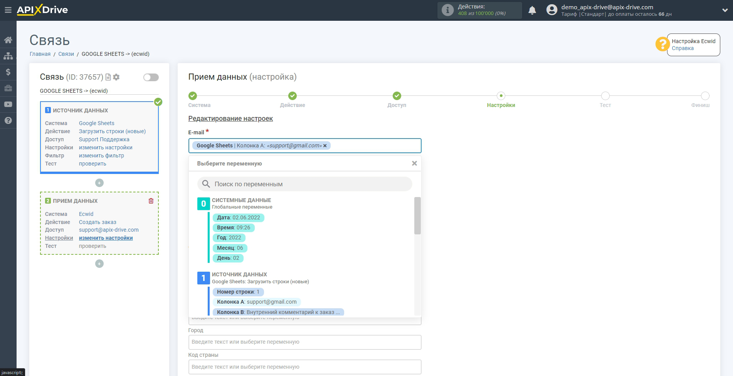This screenshot has width=733, height=376.
Task: Go to the Главная breadcrumb
Action: (x=40, y=54)
